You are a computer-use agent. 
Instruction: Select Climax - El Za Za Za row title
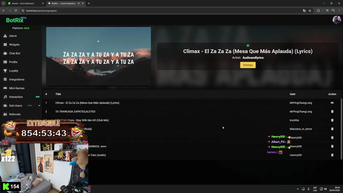pos(87,103)
